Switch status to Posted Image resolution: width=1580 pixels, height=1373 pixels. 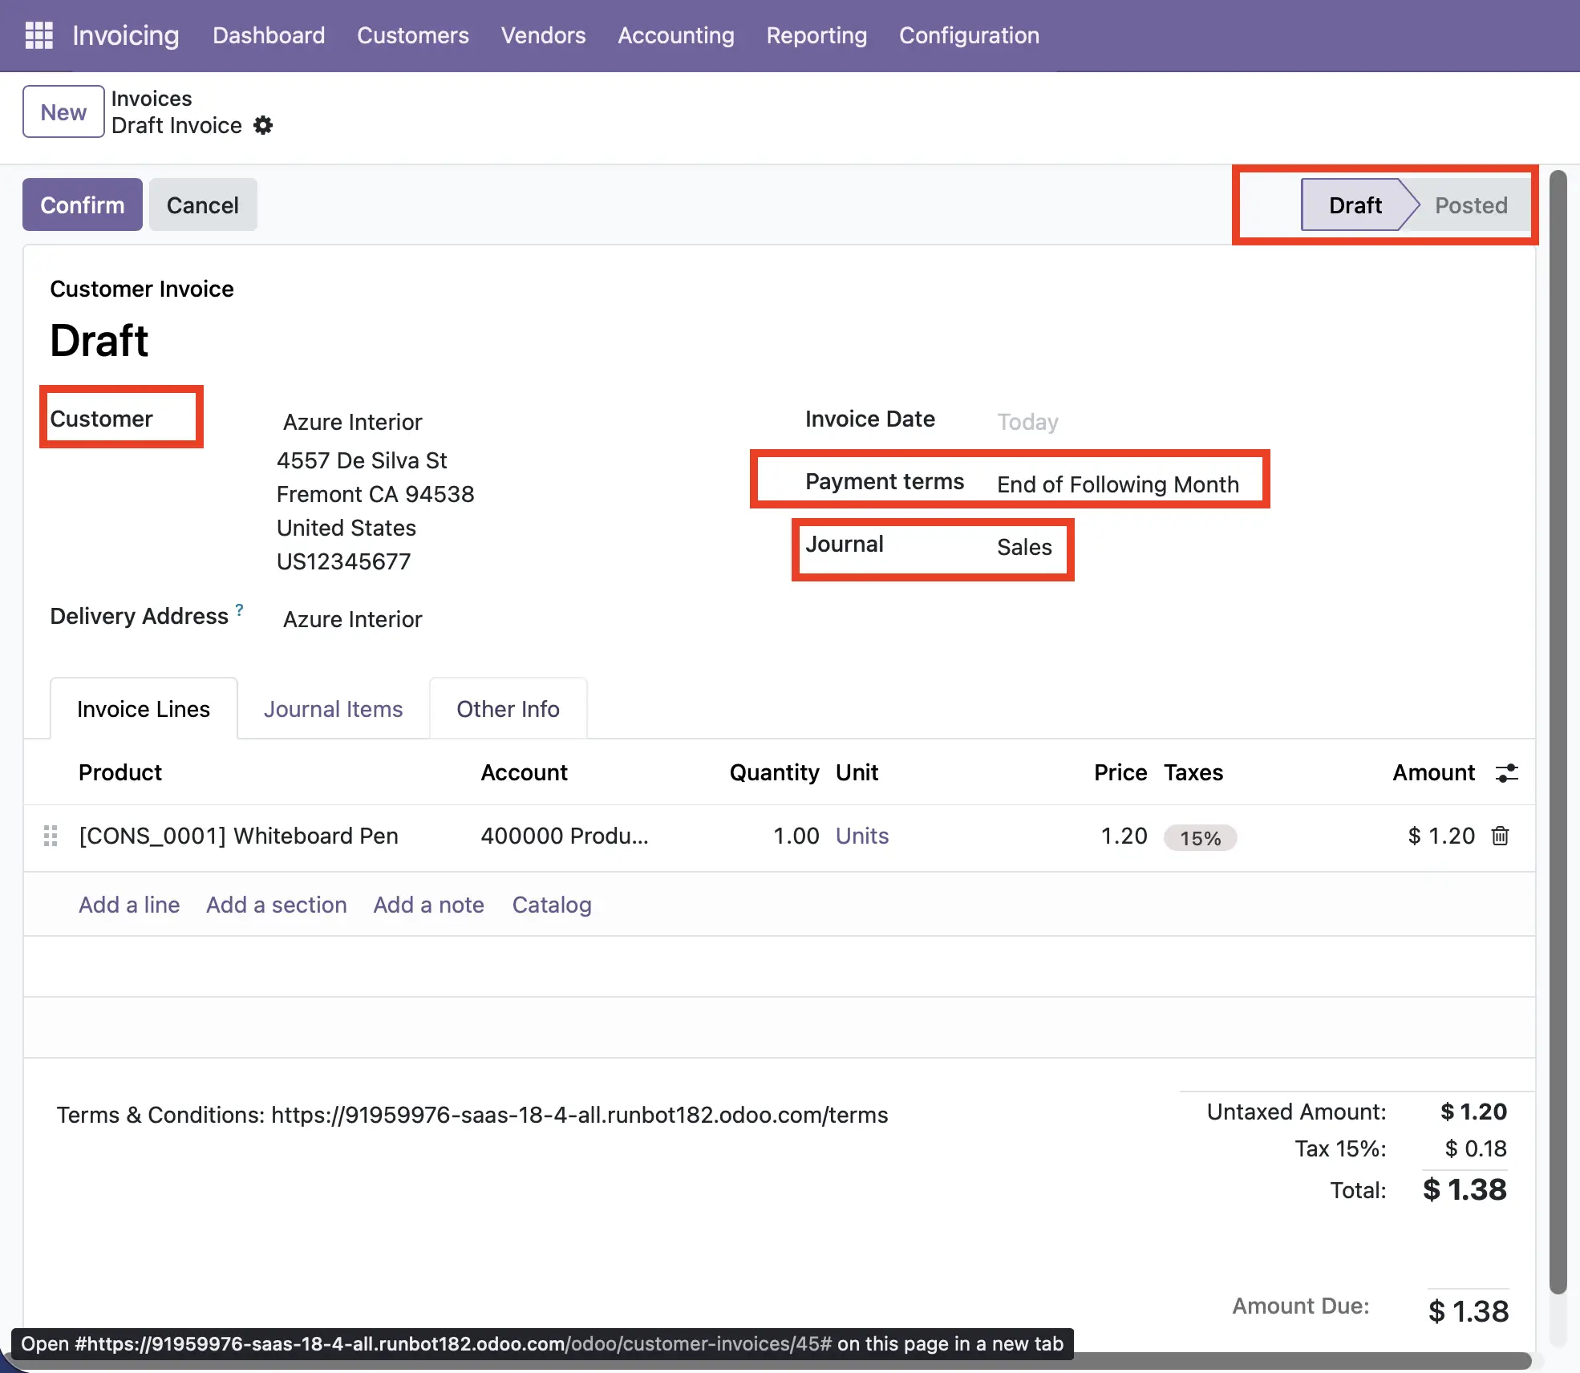[1471, 205]
